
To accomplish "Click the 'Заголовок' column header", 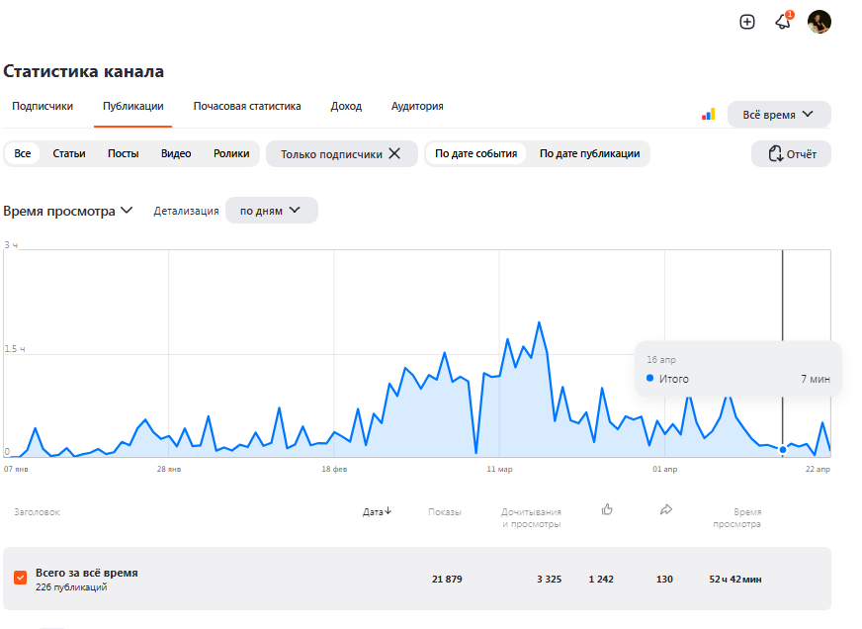I will pyautogui.click(x=37, y=512).
